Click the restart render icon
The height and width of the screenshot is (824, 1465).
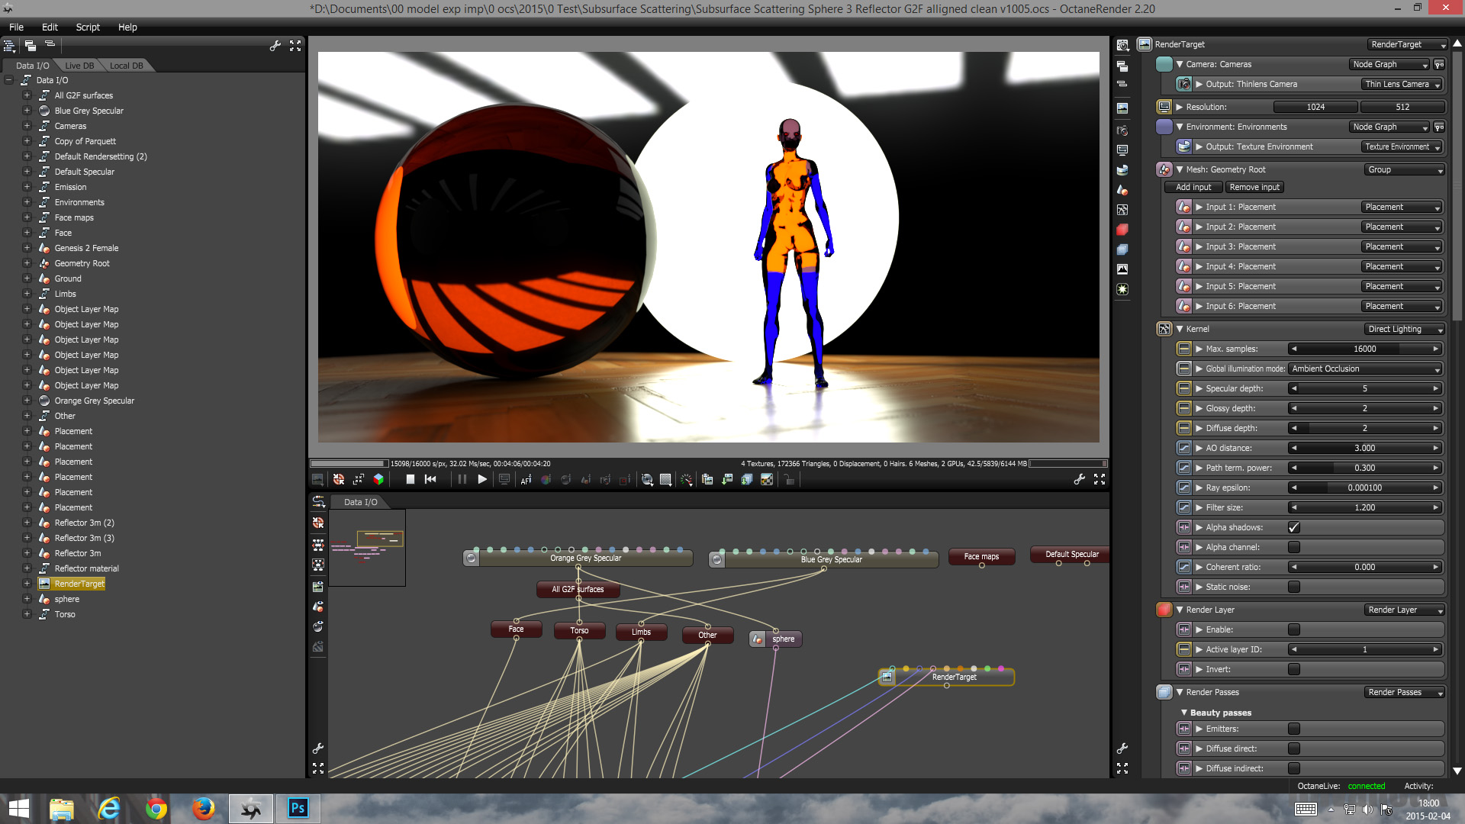pyautogui.click(x=430, y=479)
